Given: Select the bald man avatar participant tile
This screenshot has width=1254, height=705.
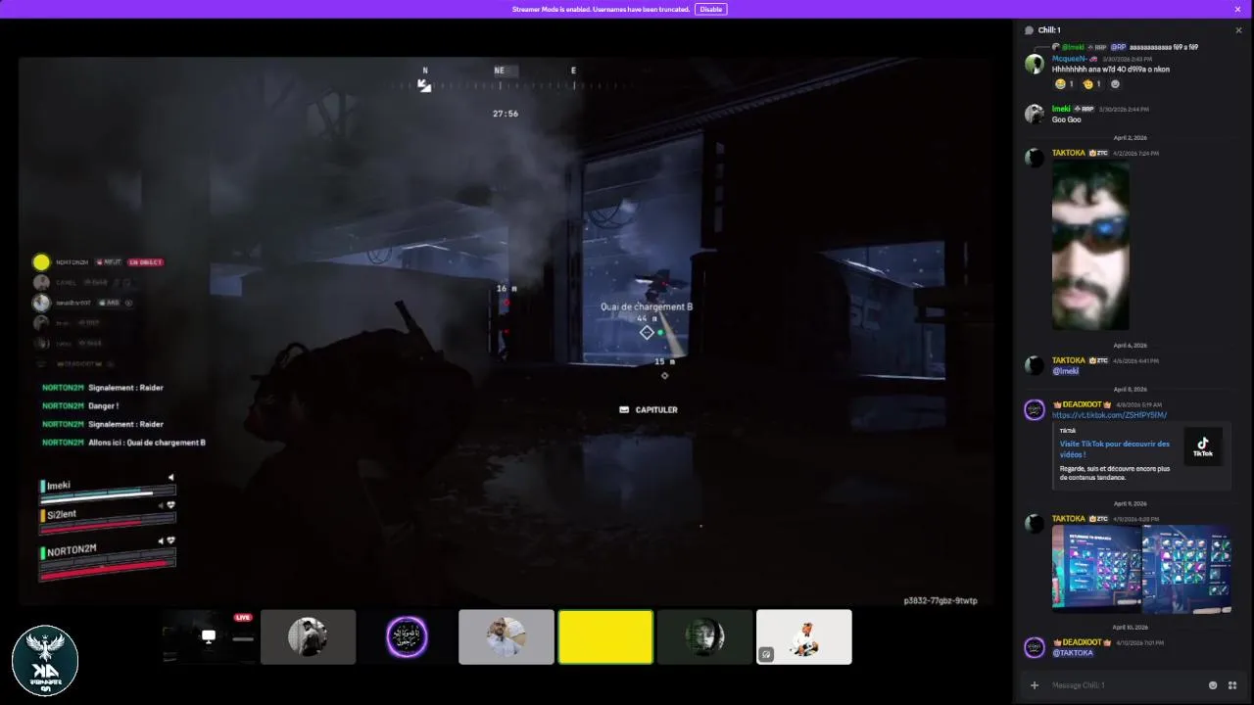Looking at the screenshot, I should (x=506, y=636).
